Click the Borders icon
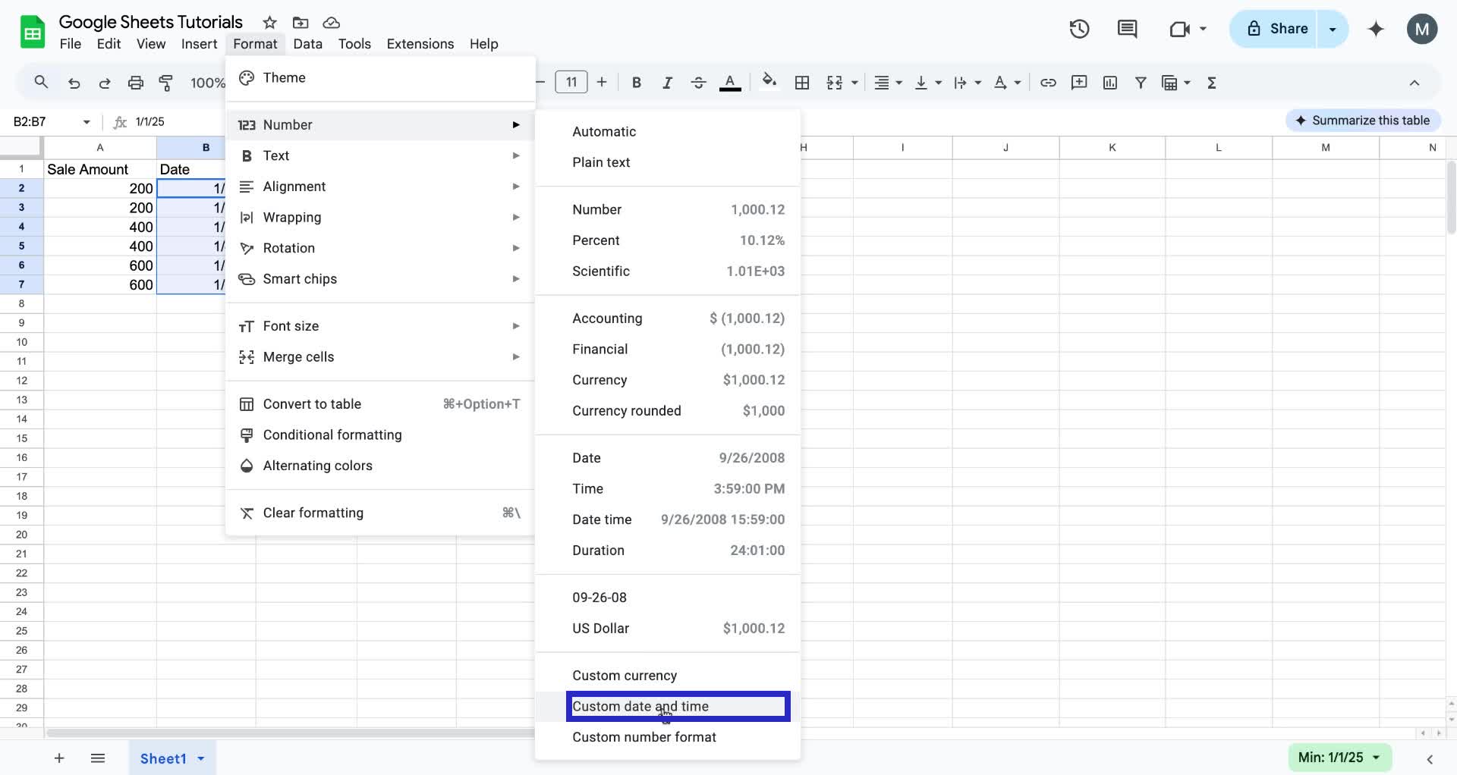Screen dimensions: 1457x775 [x=801, y=83]
